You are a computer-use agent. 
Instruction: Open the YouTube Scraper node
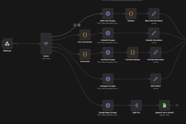108,52
